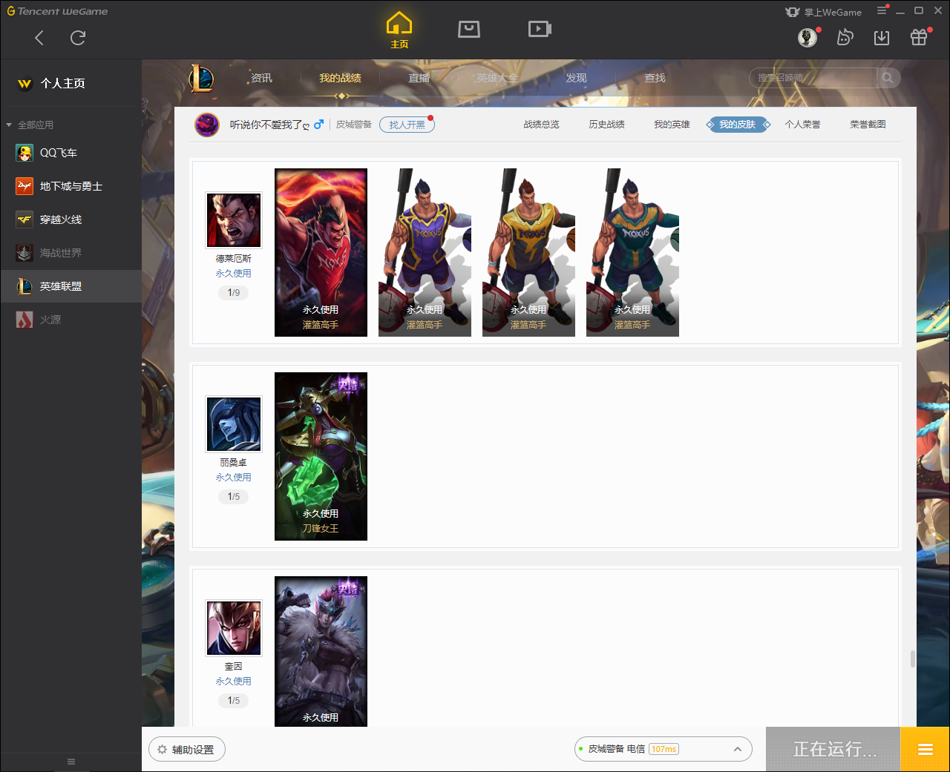Click the sidebar bottom grip handle
950x772 pixels.
coord(71,762)
